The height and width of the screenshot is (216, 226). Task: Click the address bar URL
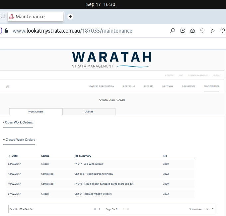[72, 31]
